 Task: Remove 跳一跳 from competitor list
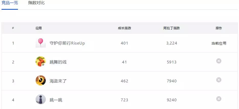pos(219,99)
